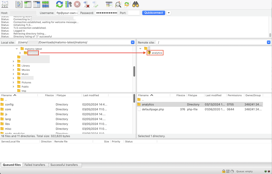This screenshot has width=272, height=174.
Task: Sort local files by Filename column
Action: [x=19, y=95]
